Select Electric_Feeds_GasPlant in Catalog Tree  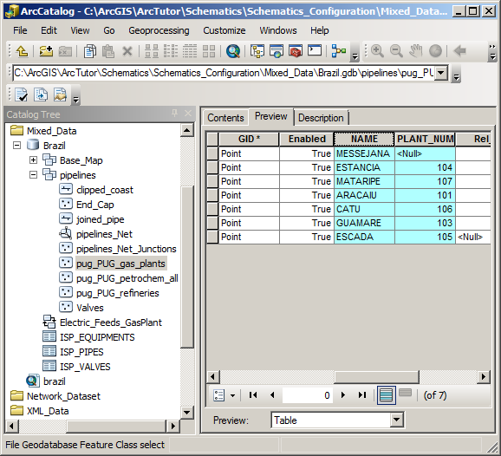(111, 322)
